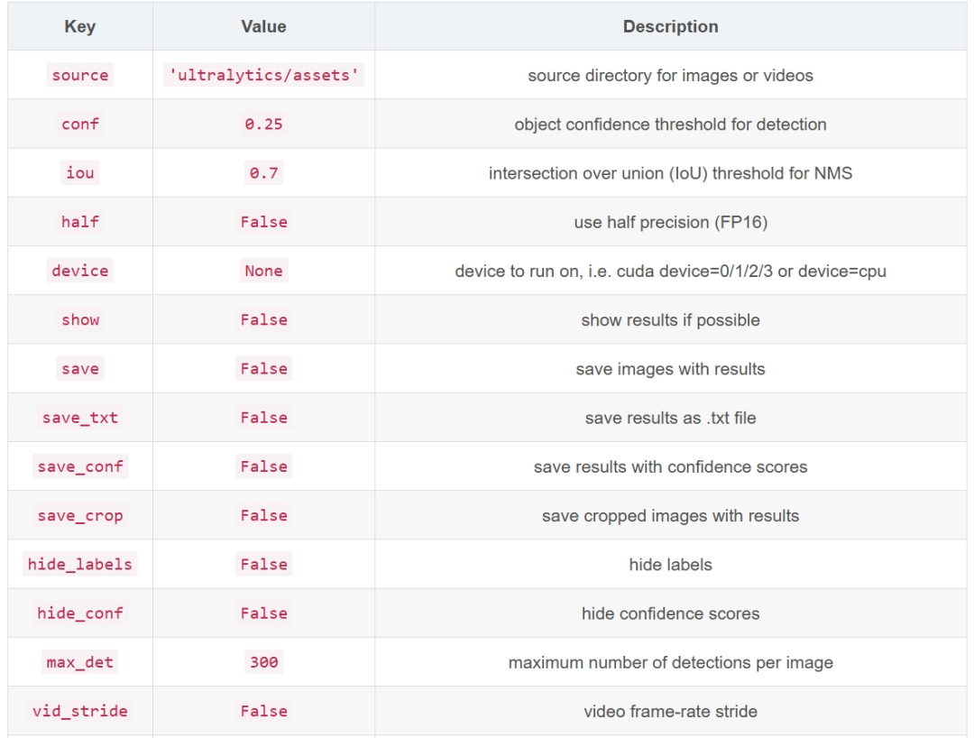Click the 'ultralytics/assets' value
974x738 pixels.
263,76
